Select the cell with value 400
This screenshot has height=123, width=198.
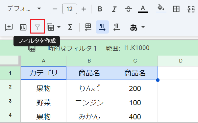click(135, 115)
